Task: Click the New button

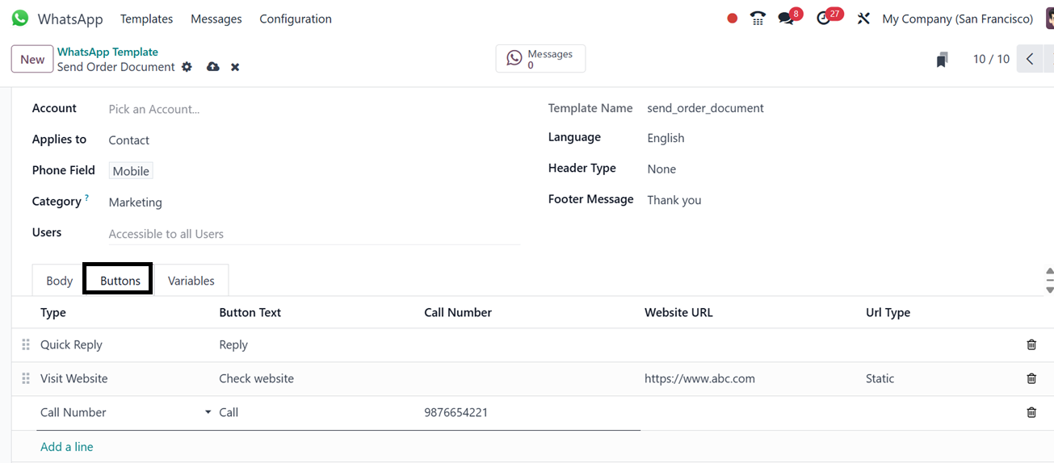Action: (x=32, y=59)
